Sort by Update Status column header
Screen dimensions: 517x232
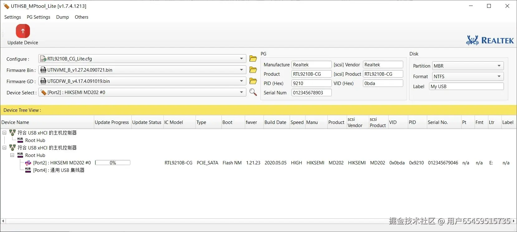coord(147,122)
